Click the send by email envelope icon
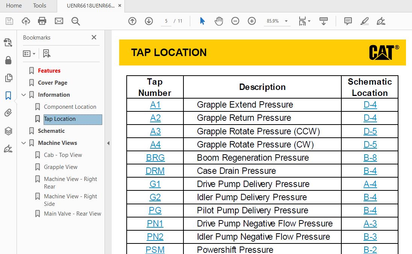This screenshot has height=254, width=412. pyautogui.click(x=59, y=21)
